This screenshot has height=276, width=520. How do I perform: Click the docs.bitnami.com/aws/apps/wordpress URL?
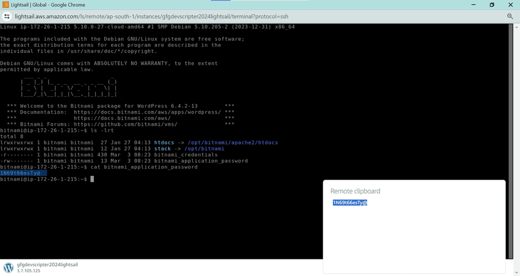[x=147, y=112]
